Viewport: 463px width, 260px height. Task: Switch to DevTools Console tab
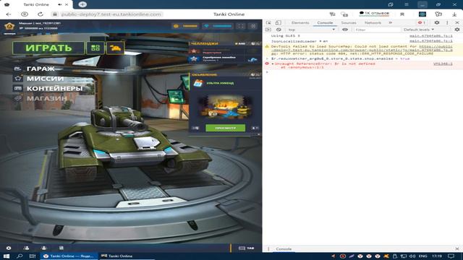[x=325, y=22]
